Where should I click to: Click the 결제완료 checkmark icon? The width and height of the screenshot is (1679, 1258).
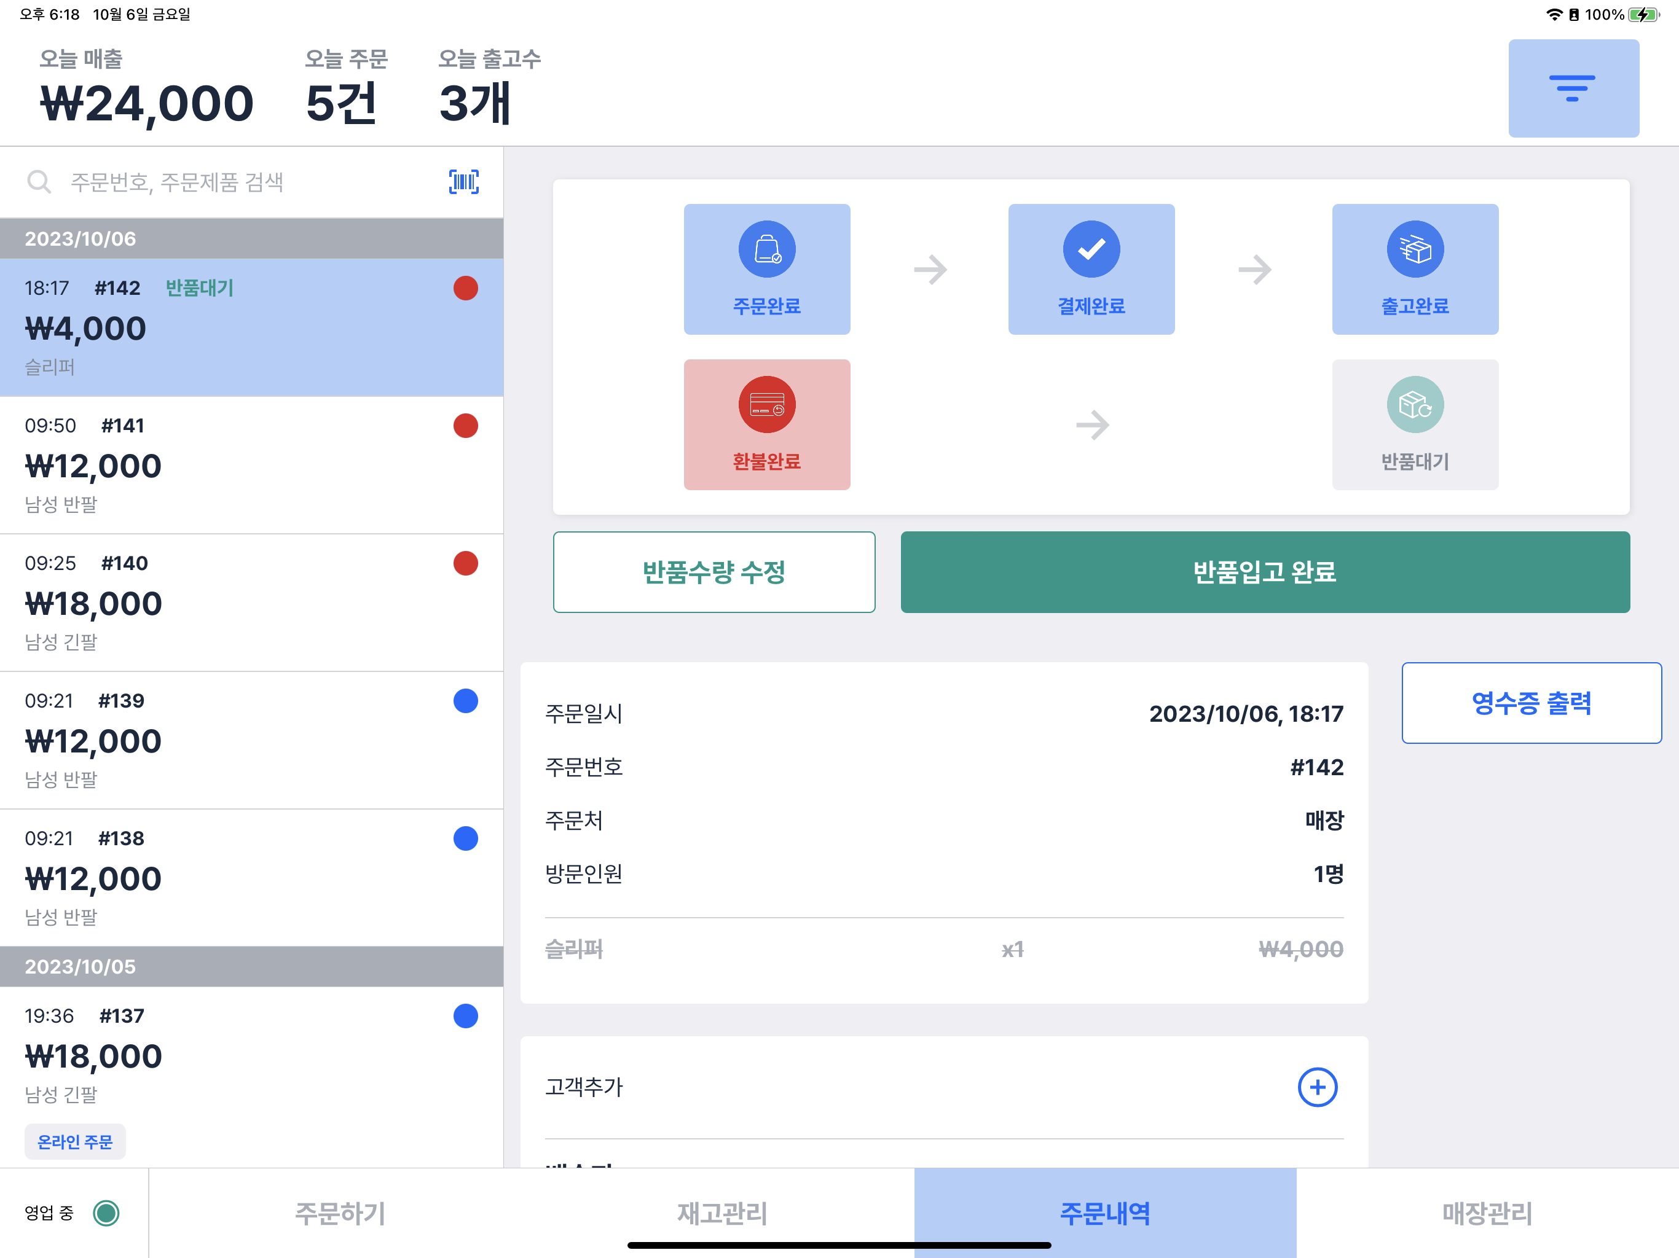point(1091,249)
